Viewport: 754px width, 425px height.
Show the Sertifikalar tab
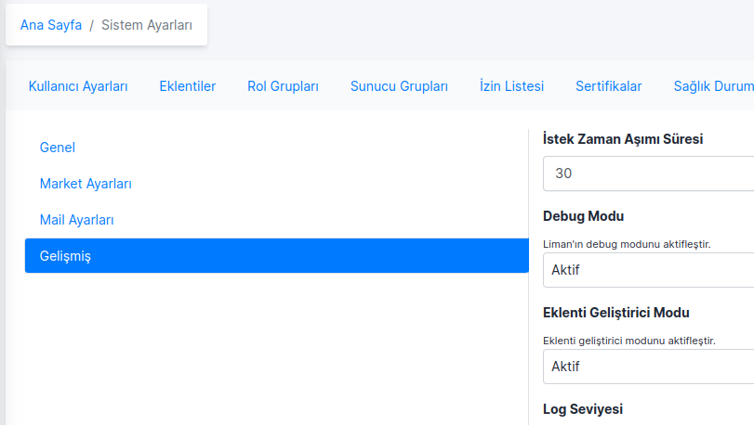(608, 86)
